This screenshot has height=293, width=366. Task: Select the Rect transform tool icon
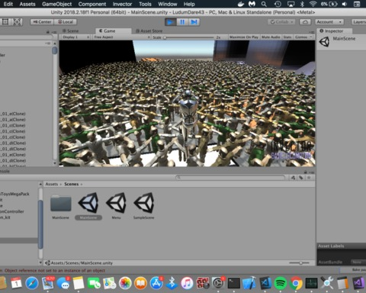pyautogui.click(x=5, y=22)
